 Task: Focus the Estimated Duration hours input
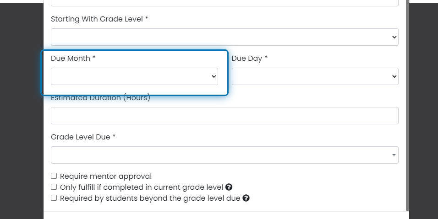pyautogui.click(x=224, y=116)
